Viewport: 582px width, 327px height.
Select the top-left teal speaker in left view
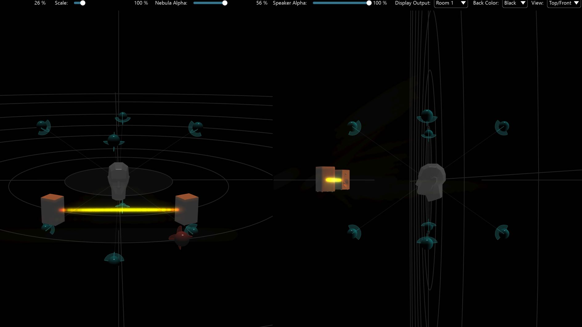[43, 127]
